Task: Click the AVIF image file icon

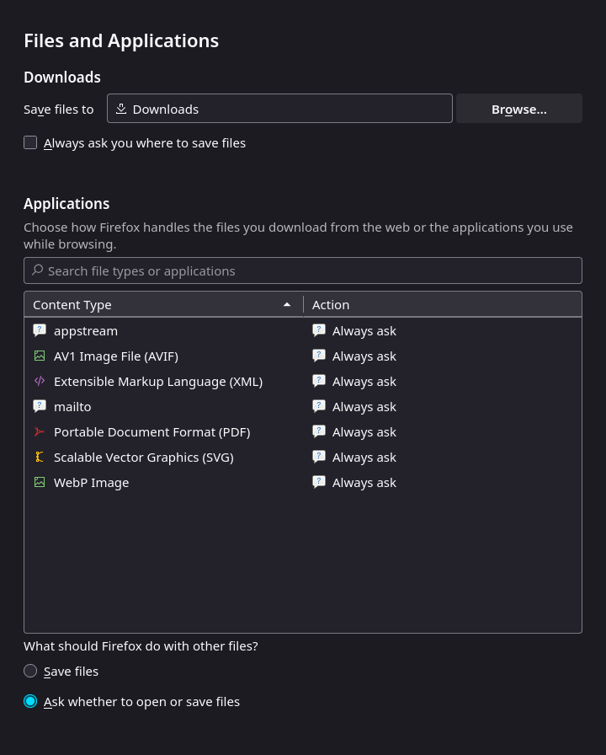Action: click(x=40, y=356)
